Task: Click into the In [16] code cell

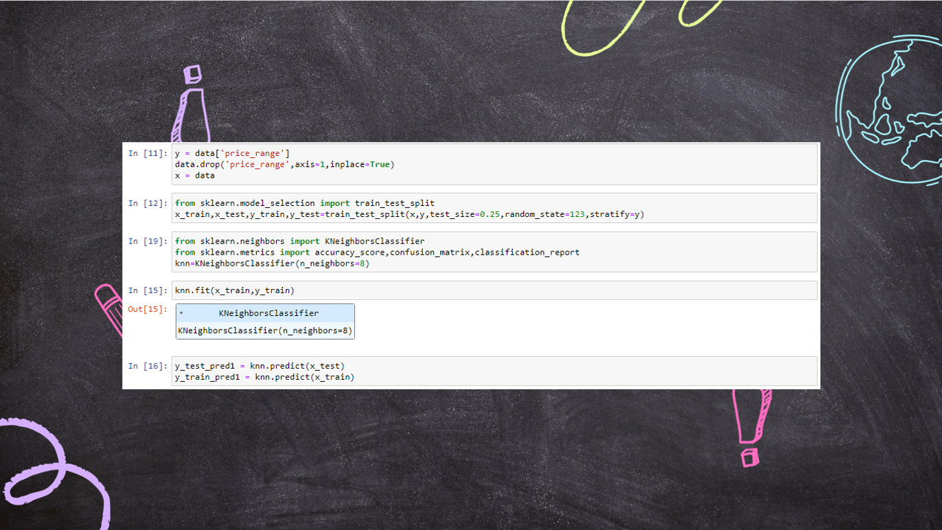Action: pyautogui.click(x=494, y=371)
